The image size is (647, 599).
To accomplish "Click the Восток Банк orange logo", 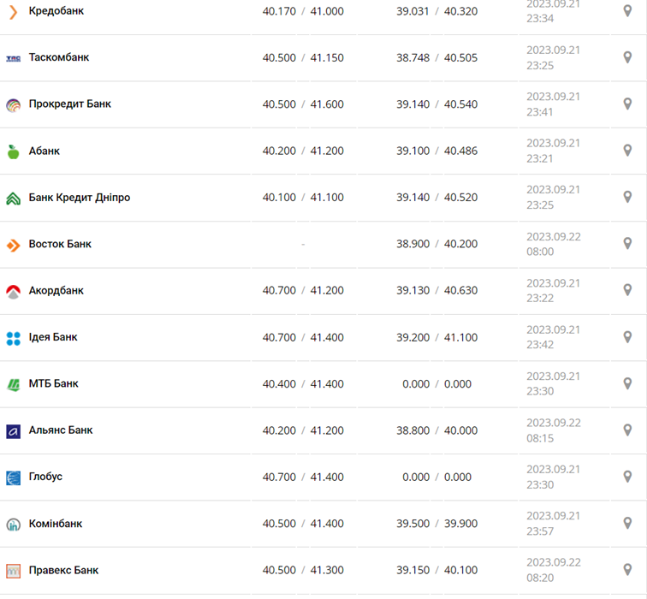I will pos(13,245).
